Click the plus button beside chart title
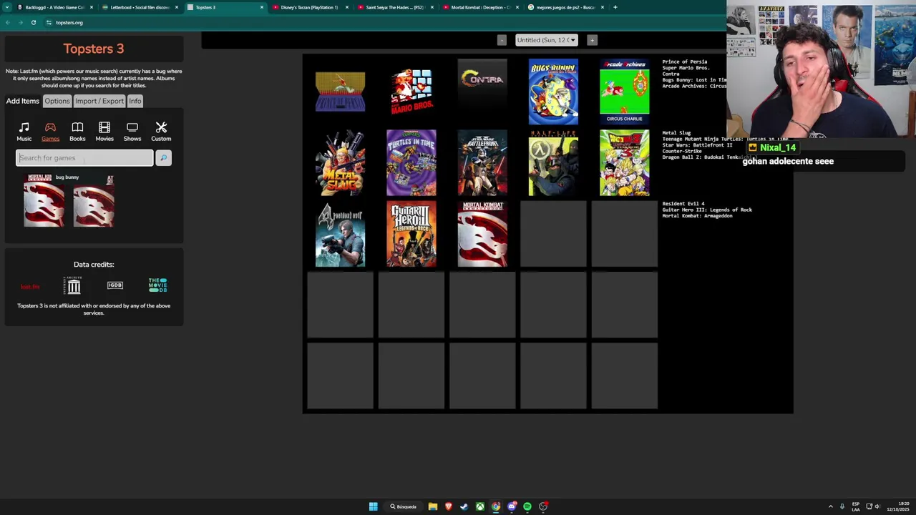916x515 pixels. [592, 40]
